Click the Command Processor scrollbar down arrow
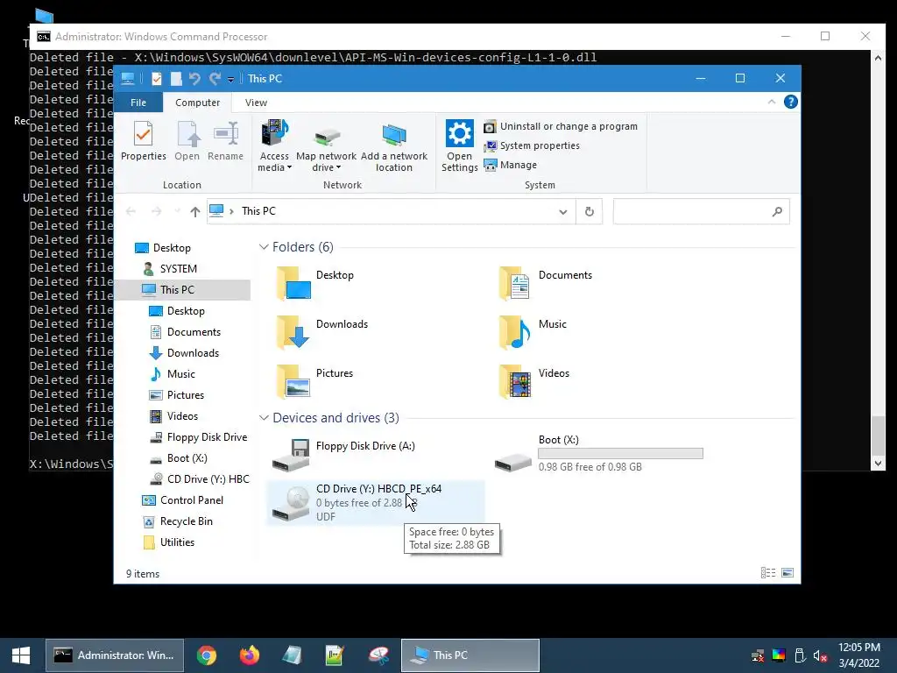The height and width of the screenshot is (673, 897). (x=878, y=464)
